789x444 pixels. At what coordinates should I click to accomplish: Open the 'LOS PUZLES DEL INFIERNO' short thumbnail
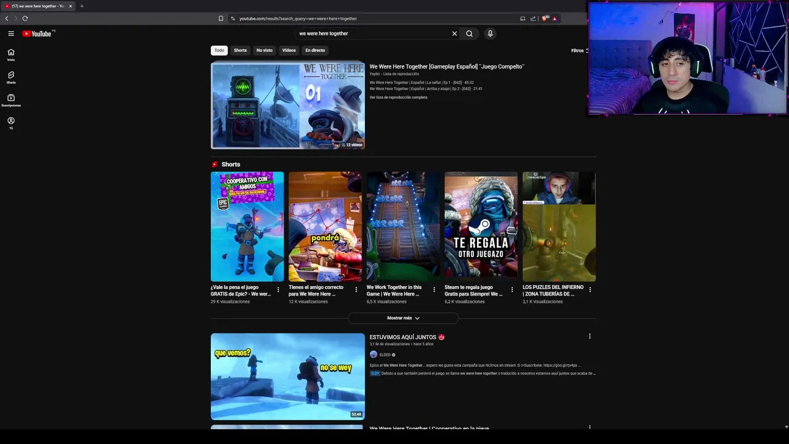tap(559, 226)
